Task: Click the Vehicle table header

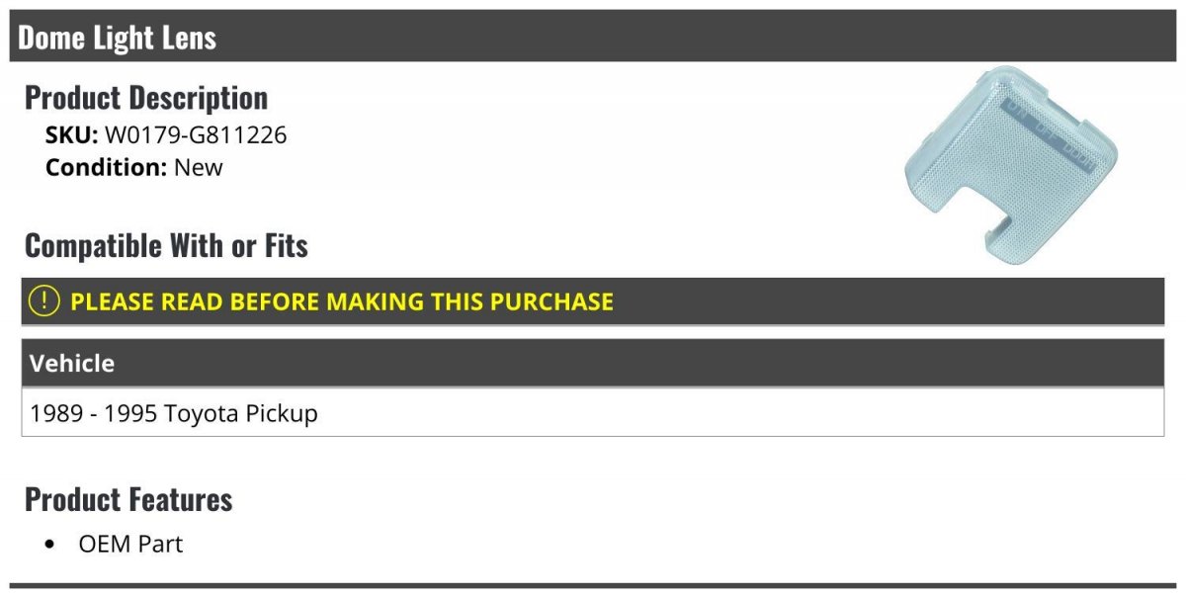Action: (593, 363)
